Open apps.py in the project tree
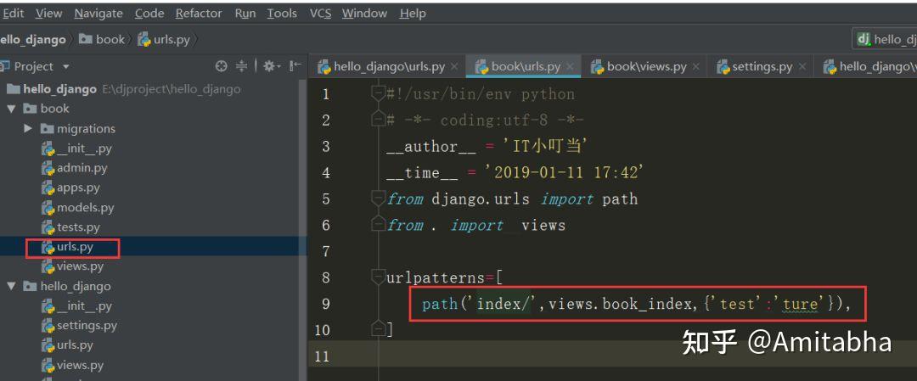The height and width of the screenshot is (381, 917). [70, 188]
